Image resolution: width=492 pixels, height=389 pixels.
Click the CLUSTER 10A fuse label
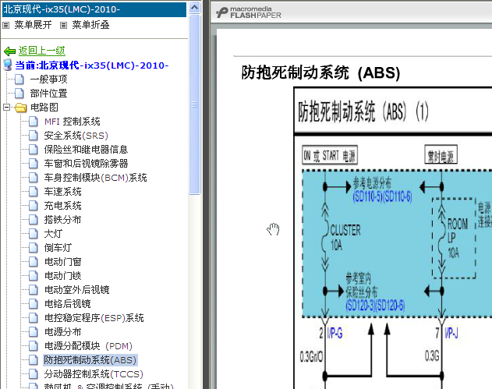pos(345,238)
